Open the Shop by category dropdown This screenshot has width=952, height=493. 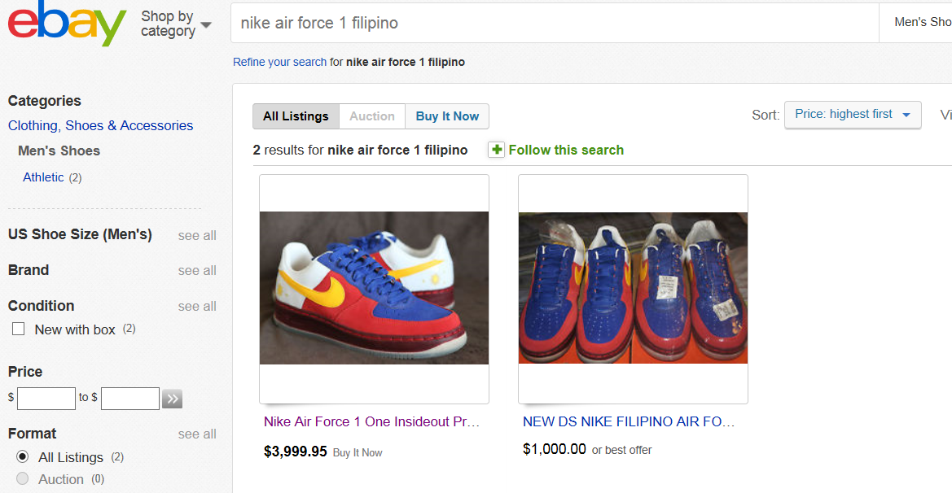pos(176,24)
